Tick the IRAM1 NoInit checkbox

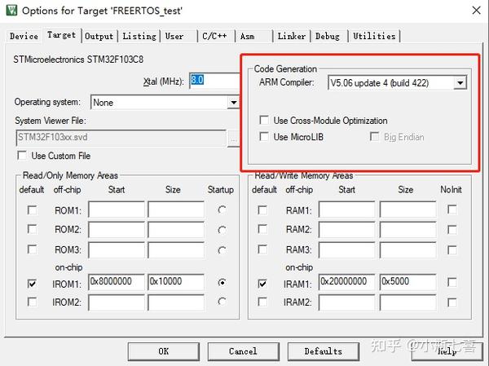[x=452, y=282]
